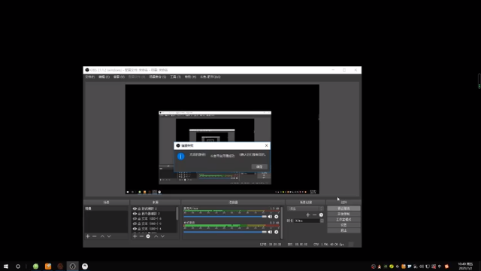This screenshot has height=271, width=481.
Task: Move scene up with the up arrow
Action: tap(102, 236)
